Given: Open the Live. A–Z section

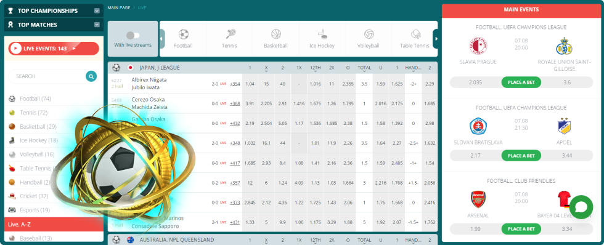Looking at the screenshot, I should click(54, 224).
